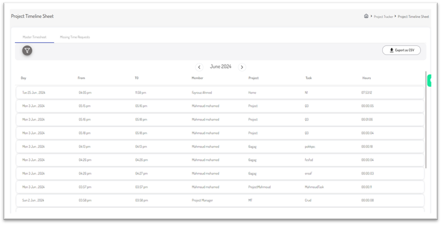Advance to next month with right chevron
442x225 pixels.
[x=242, y=67]
